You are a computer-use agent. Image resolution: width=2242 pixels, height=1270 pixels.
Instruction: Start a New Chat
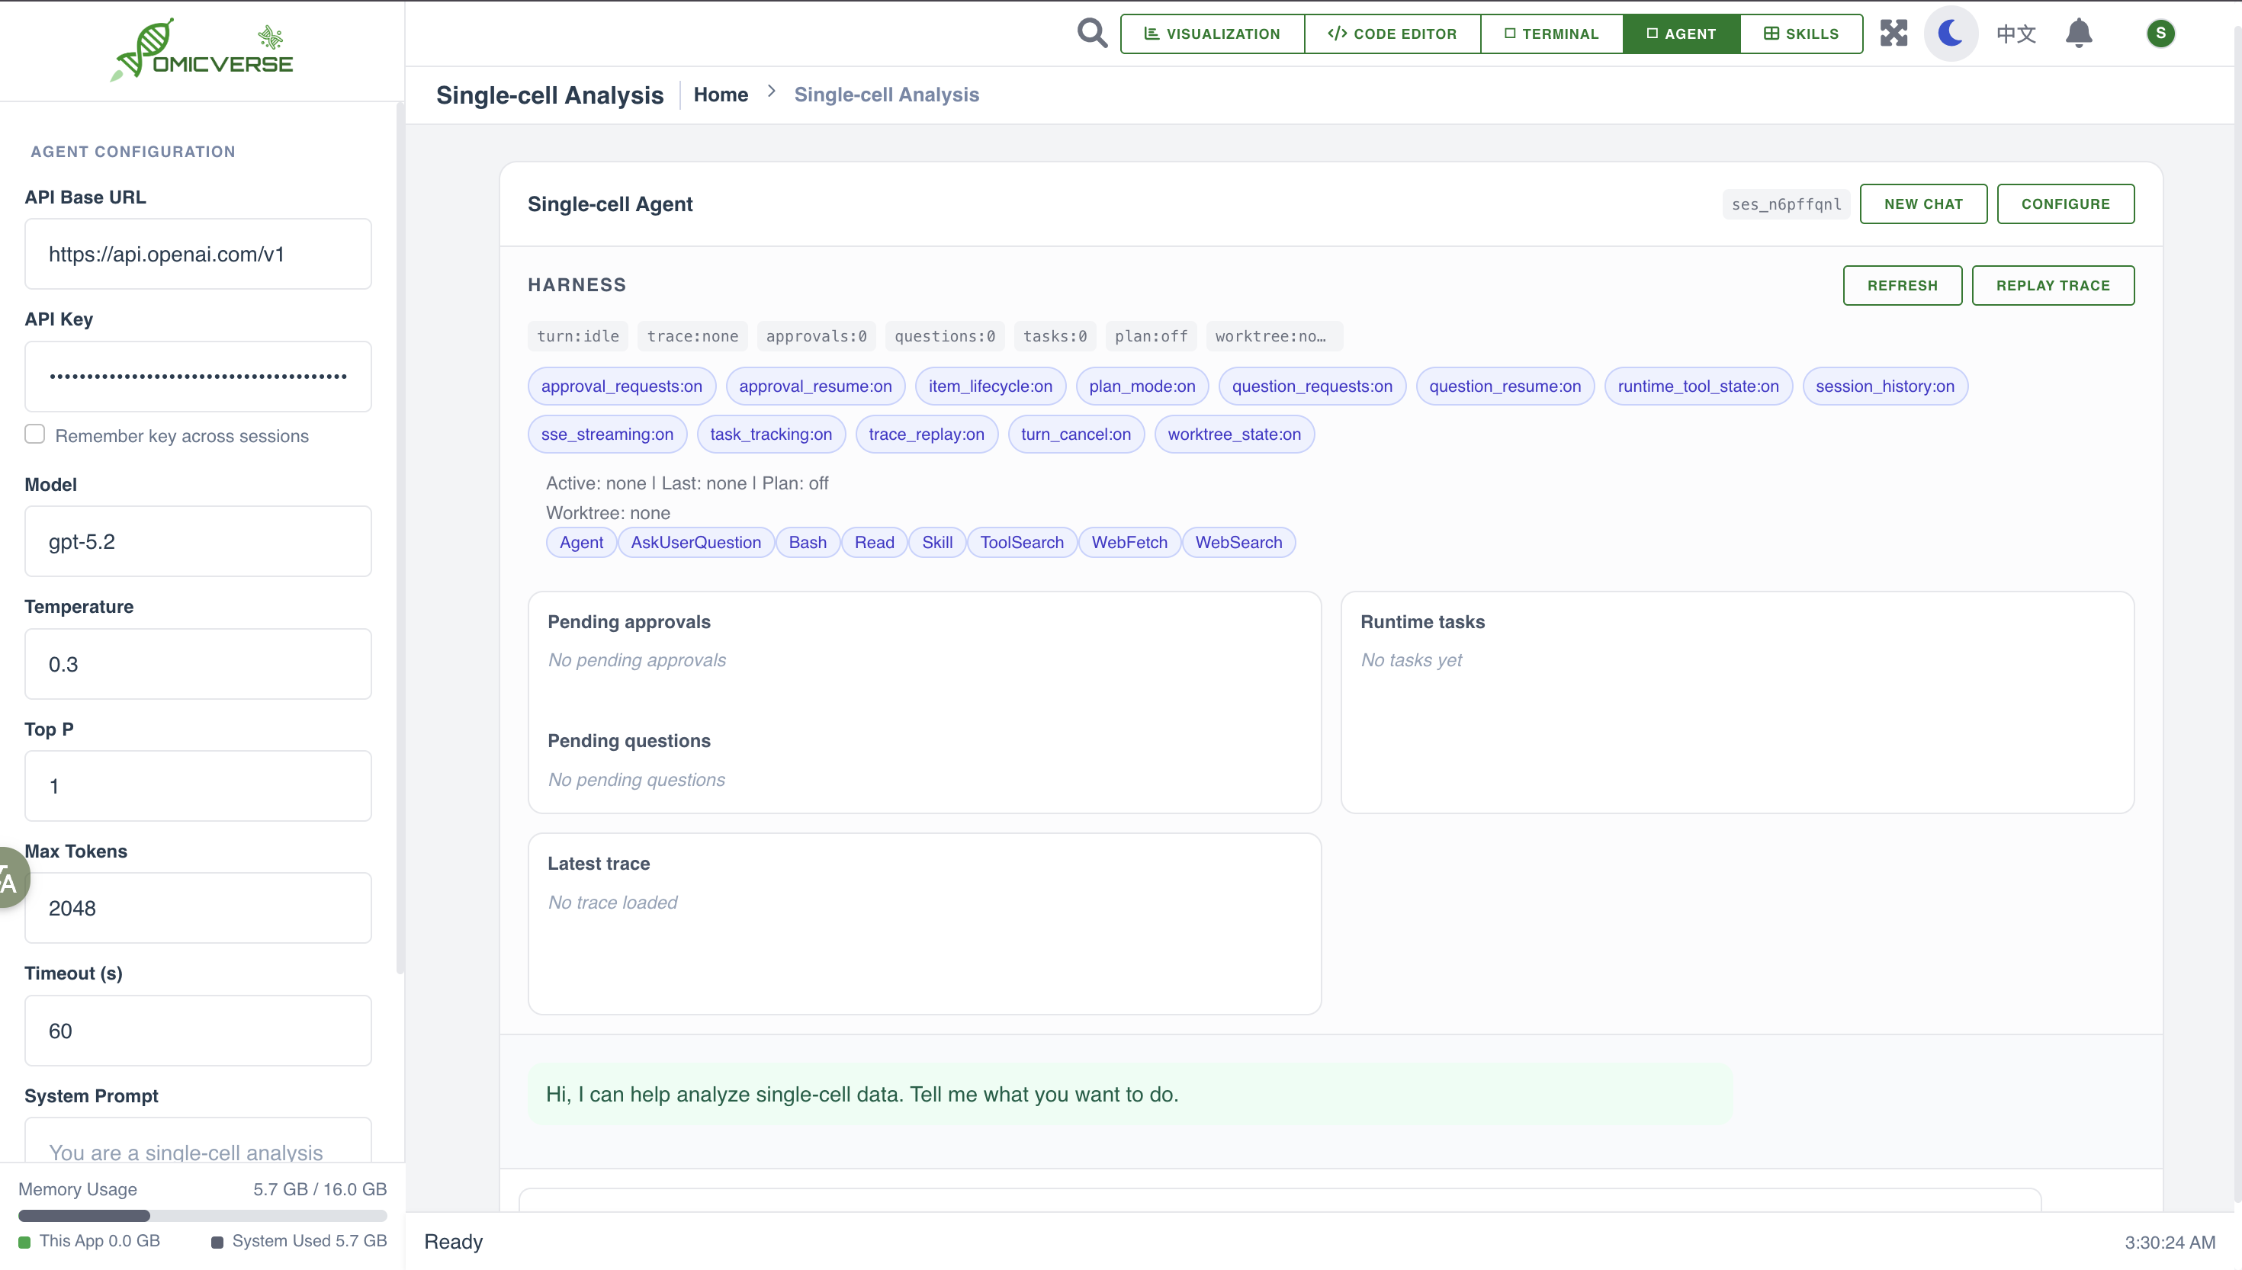pos(1922,204)
